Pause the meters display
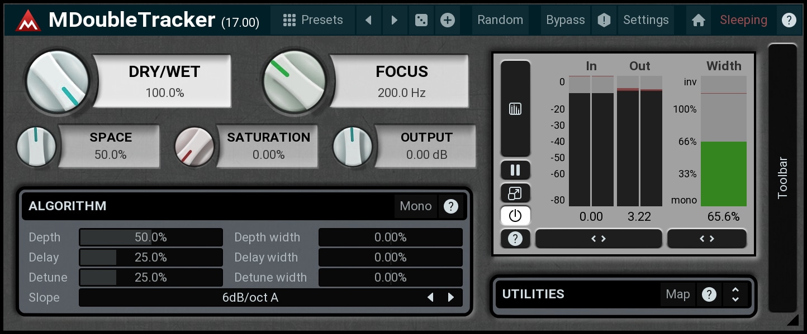The image size is (807, 334). point(515,170)
